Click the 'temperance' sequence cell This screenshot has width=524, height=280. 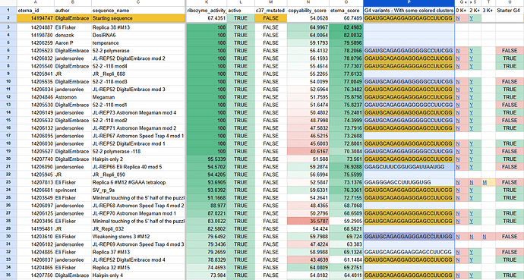(x=138, y=43)
